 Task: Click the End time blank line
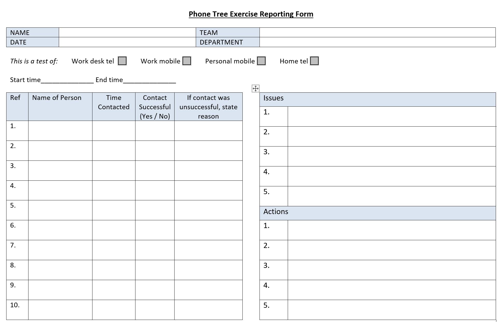click(149, 80)
